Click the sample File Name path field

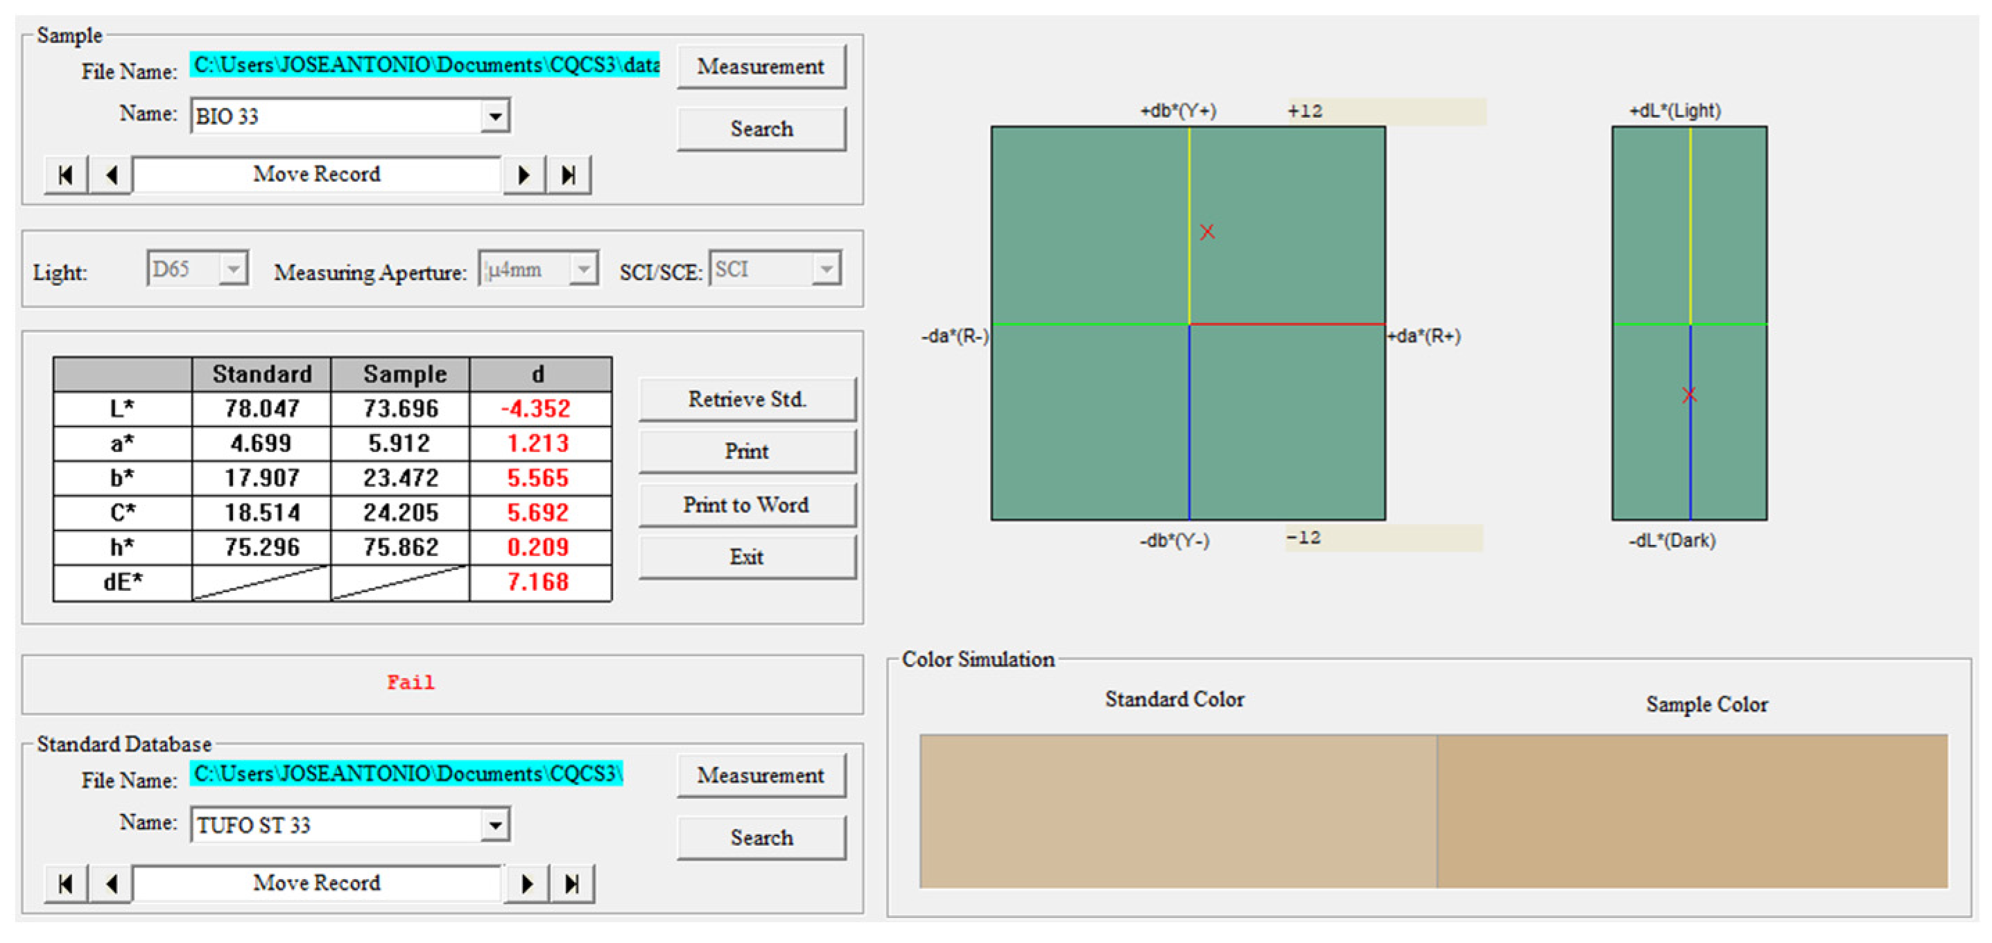[425, 65]
